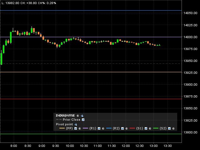Open Pivot point settings wrench icon

click(x=76, y=124)
